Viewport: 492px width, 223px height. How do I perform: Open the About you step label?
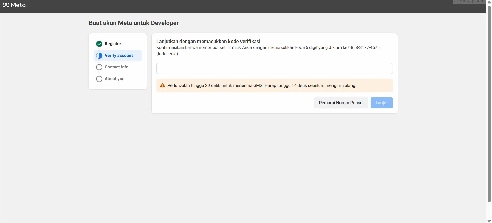click(114, 79)
